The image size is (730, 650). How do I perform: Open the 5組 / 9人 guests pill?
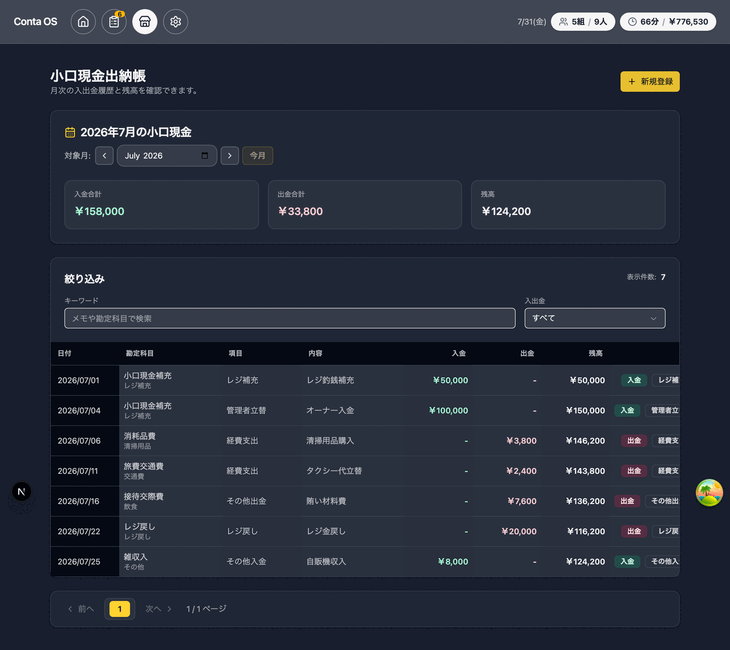[x=583, y=22]
